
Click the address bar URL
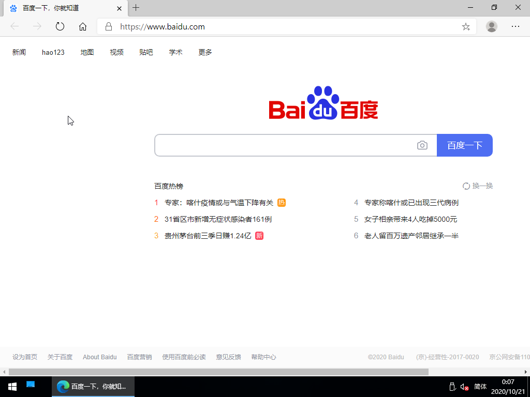coord(162,27)
